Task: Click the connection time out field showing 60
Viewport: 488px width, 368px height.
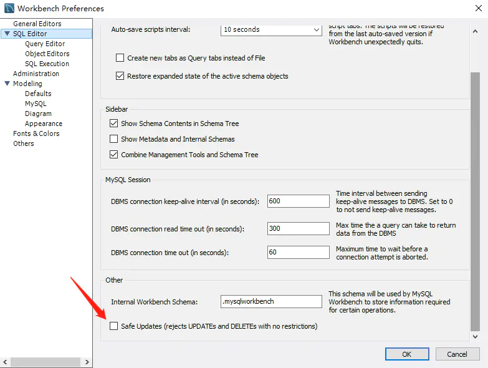Action: click(x=298, y=252)
